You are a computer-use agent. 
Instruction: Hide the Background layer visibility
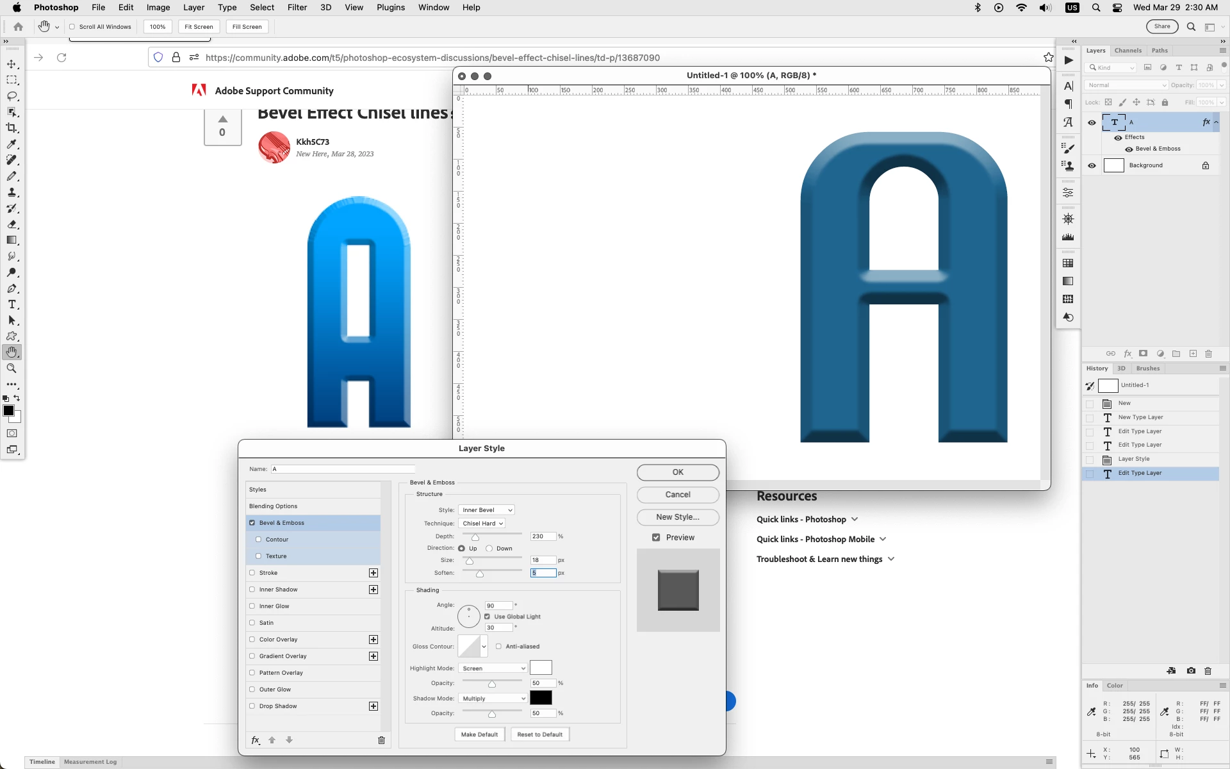pos(1092,165)
